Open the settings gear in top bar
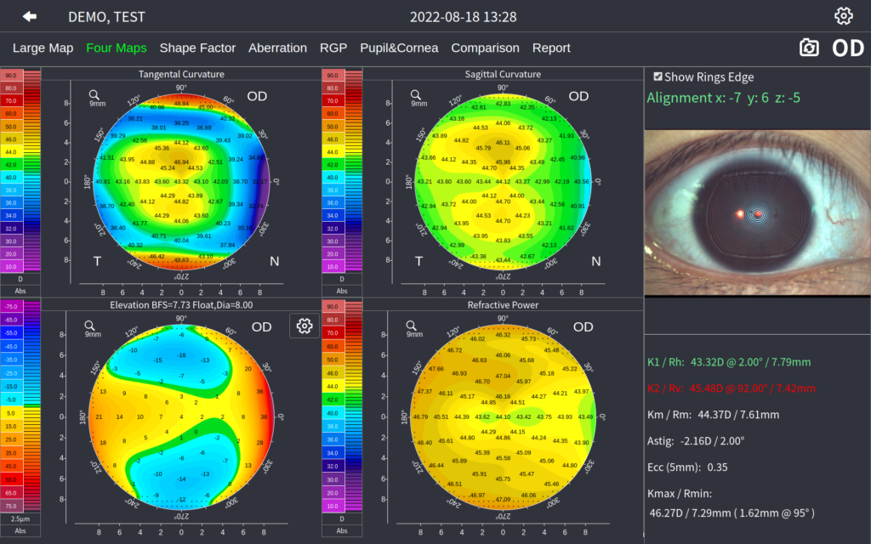This screenshot has height=544, width=871. pos(843,16)
